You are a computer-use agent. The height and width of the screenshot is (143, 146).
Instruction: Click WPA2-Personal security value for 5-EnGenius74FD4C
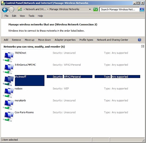[72, 65]
